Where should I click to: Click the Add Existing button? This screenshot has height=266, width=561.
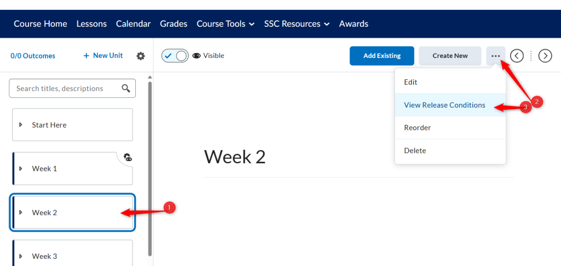[382, 56]
